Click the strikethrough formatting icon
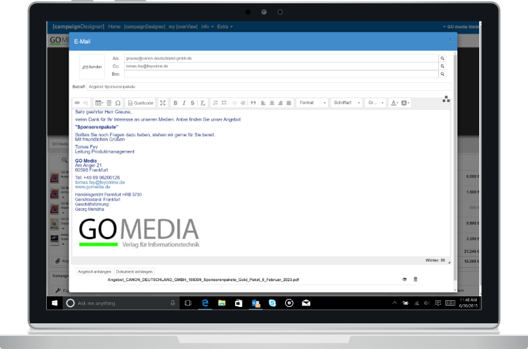The width and height of the screenshot is (528, 349). pos(193,103)
